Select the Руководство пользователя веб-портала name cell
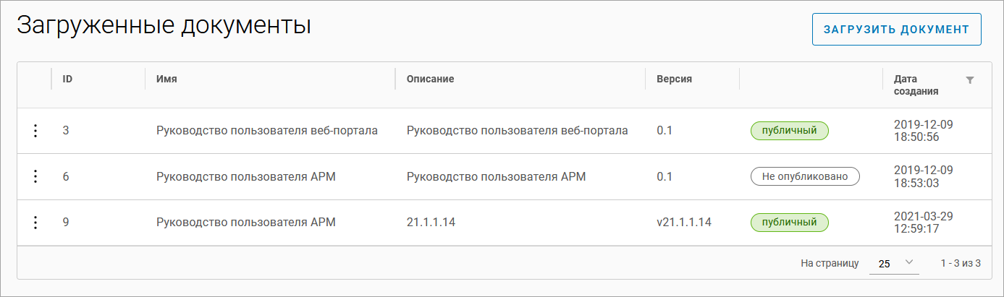1004x297 pixels. pos(266,131)
